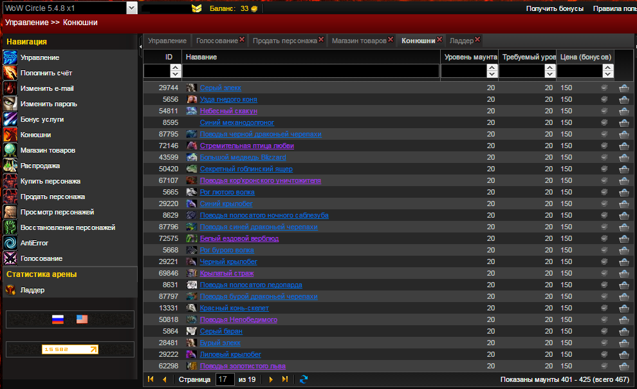
Task: Close the Магазин товаров tab
Action: (x=391, y=39)
